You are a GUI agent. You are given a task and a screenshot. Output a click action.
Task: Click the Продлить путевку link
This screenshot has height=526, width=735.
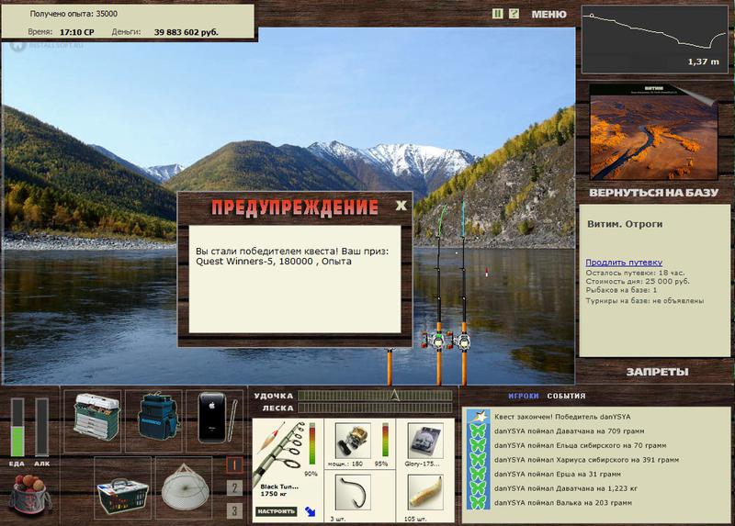(624, 263)
